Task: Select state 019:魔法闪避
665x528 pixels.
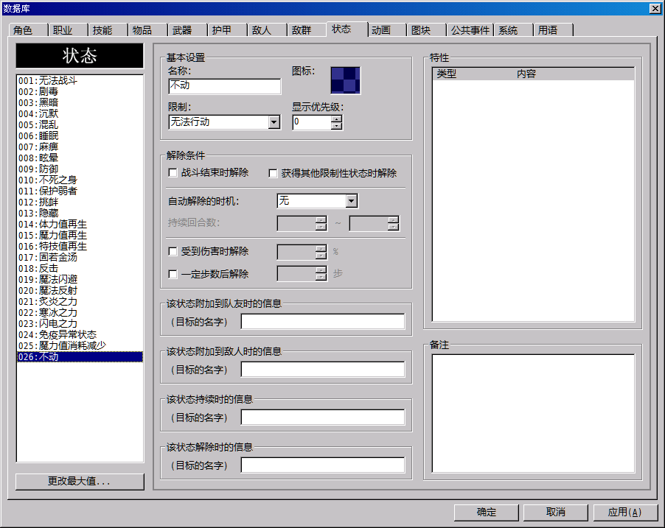Action: tap(80, 279)
